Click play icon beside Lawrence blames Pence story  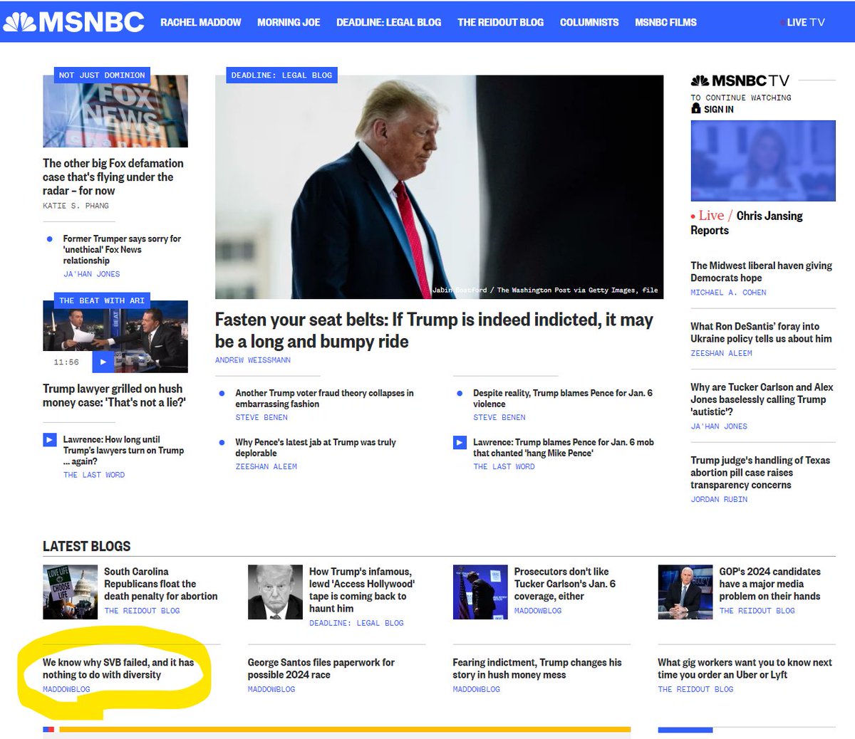click(460, 443)
